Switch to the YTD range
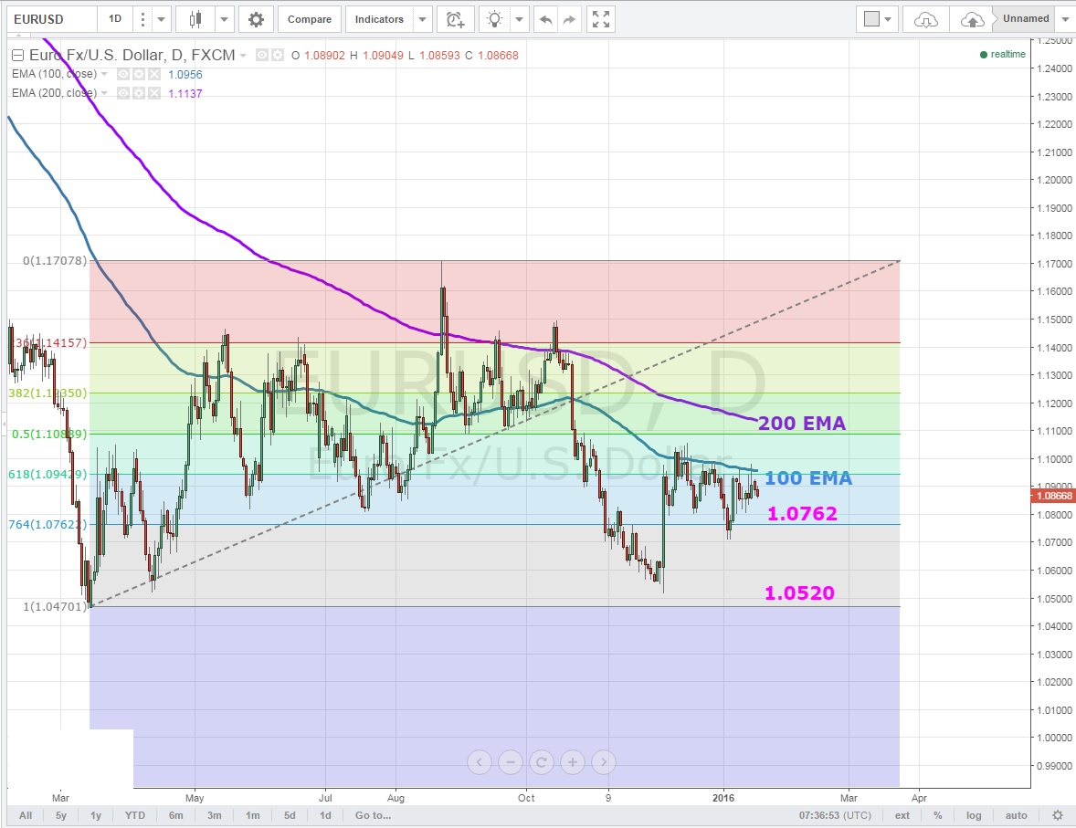1076x828 pixels. pos(134,815)
